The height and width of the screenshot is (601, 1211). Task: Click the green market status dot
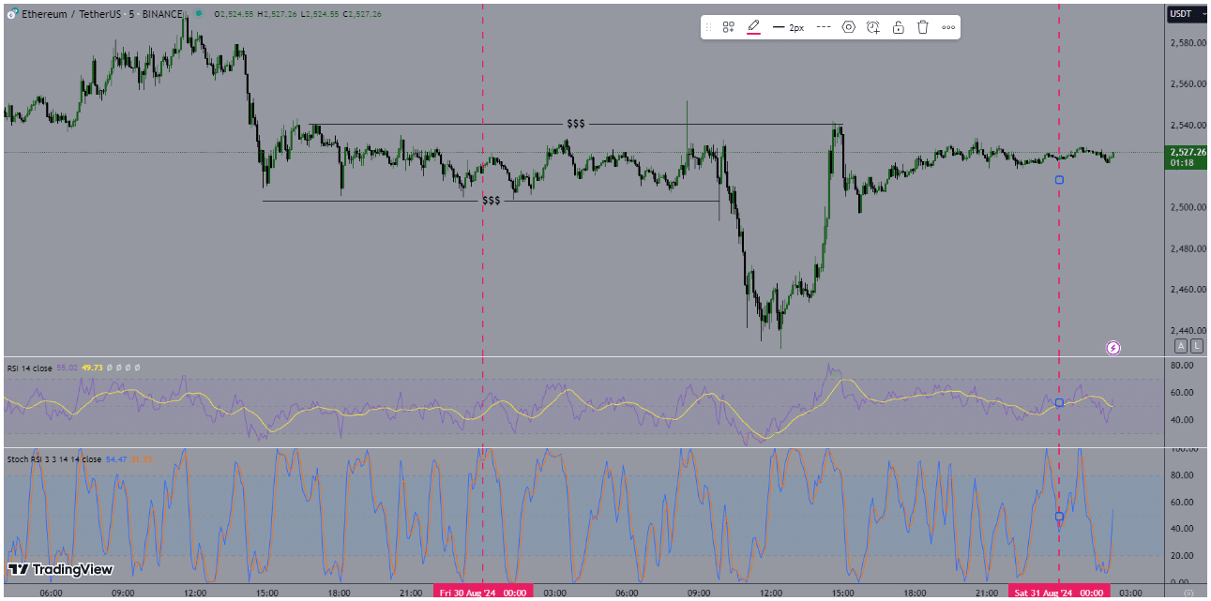[201, 14]
